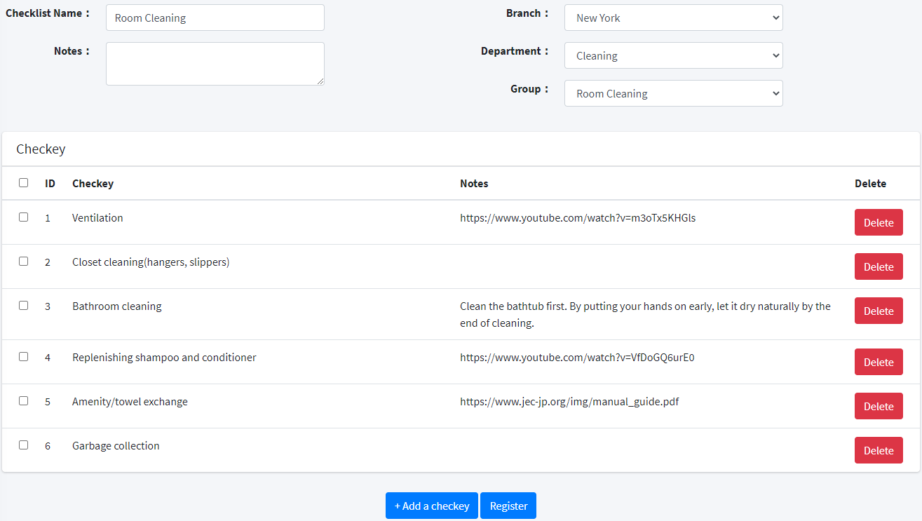Open the Group dropdown showing Room Cleaning
922x521 pixels.
click(x=673, y=94)
